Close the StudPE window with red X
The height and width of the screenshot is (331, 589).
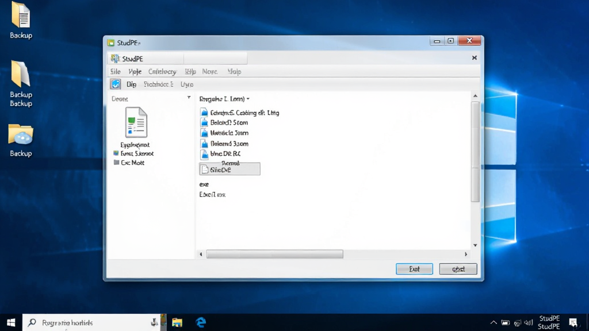click(469, 41)
